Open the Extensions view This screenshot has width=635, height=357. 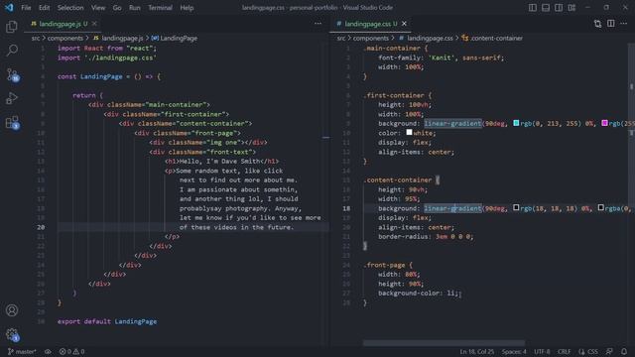pos(12,123)
